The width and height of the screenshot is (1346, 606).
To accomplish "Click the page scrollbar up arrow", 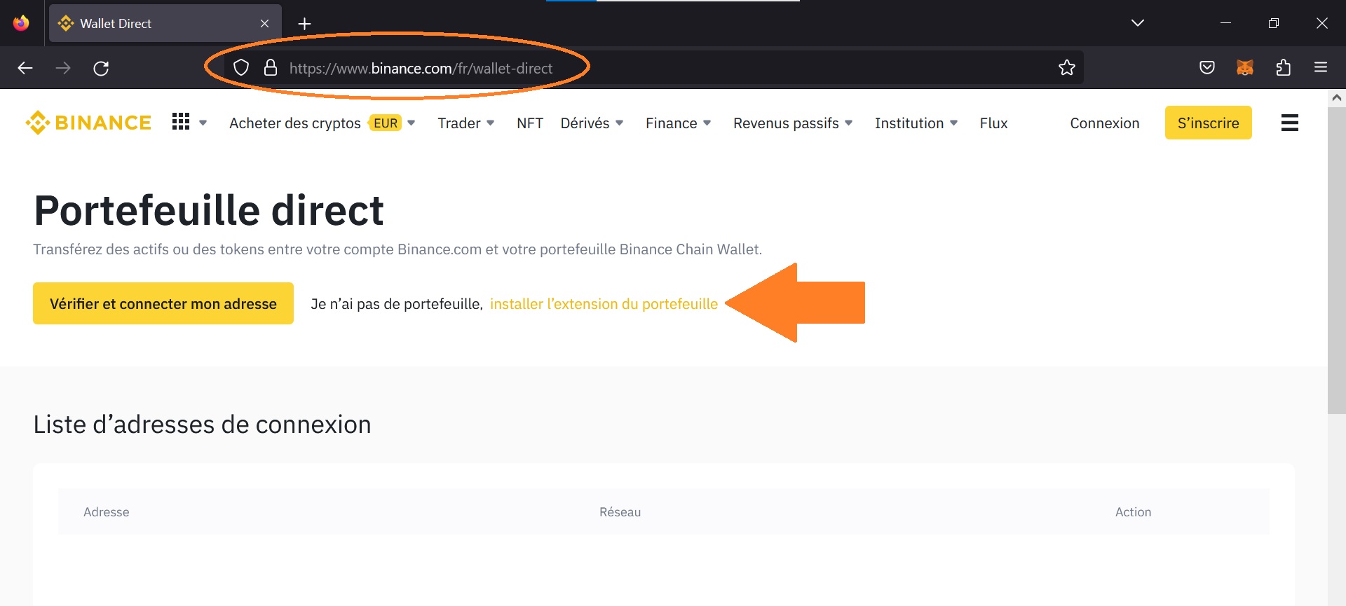I will pyautogui.click(x=1337, y=97).
